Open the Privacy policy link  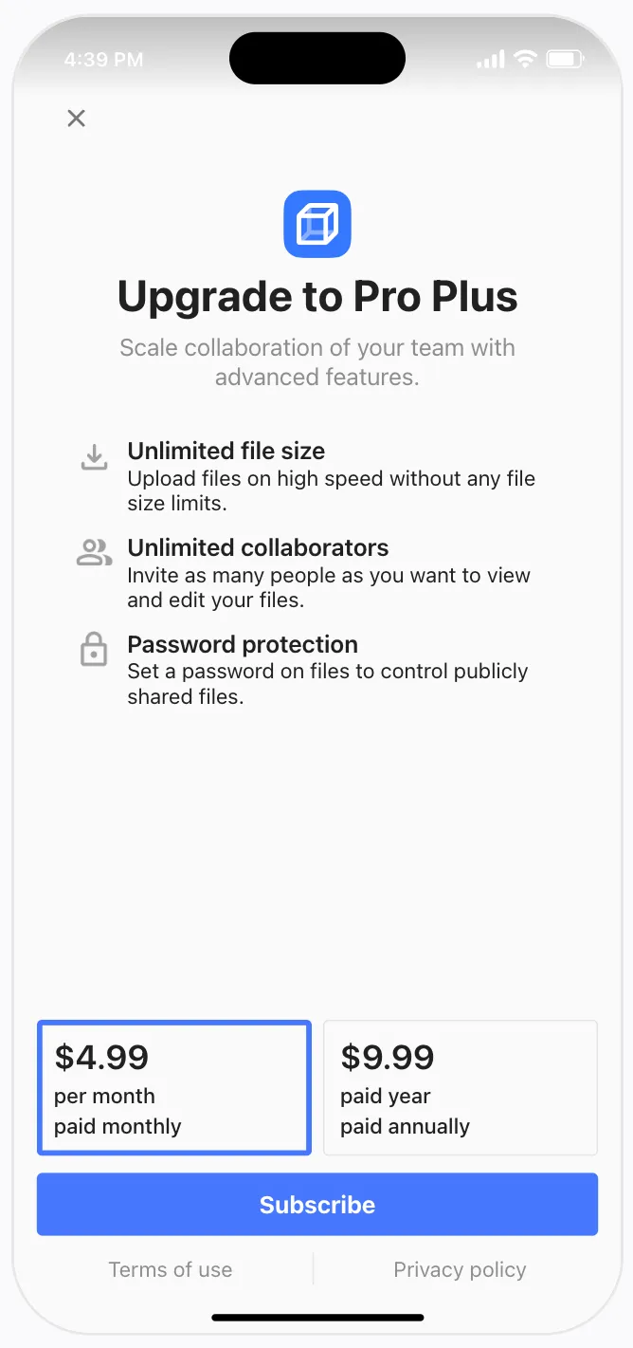(460, 1269)
